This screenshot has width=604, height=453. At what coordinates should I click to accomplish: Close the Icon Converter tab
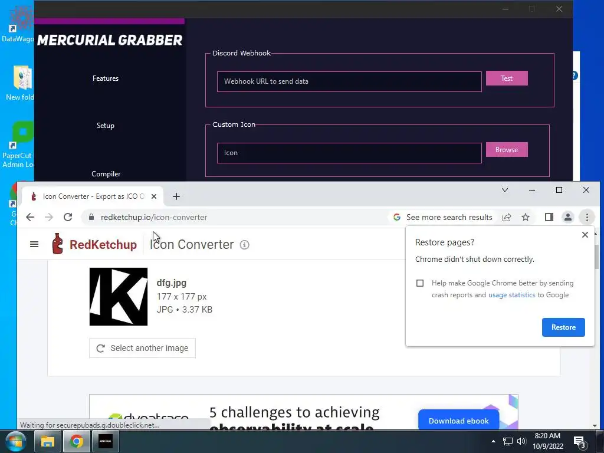(154, 196)
